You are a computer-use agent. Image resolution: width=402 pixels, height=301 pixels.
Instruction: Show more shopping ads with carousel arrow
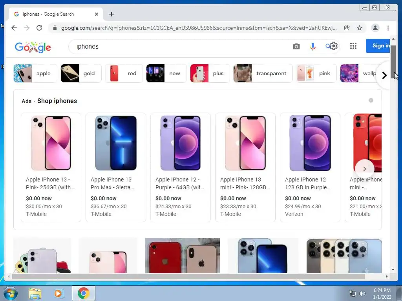(x=365, y=169)
